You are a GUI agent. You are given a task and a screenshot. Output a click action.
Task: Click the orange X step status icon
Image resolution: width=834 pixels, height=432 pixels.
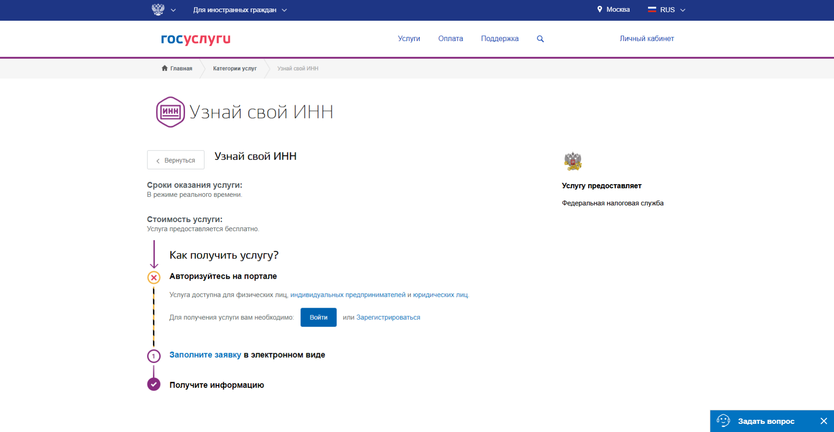[x=154, y=277]
